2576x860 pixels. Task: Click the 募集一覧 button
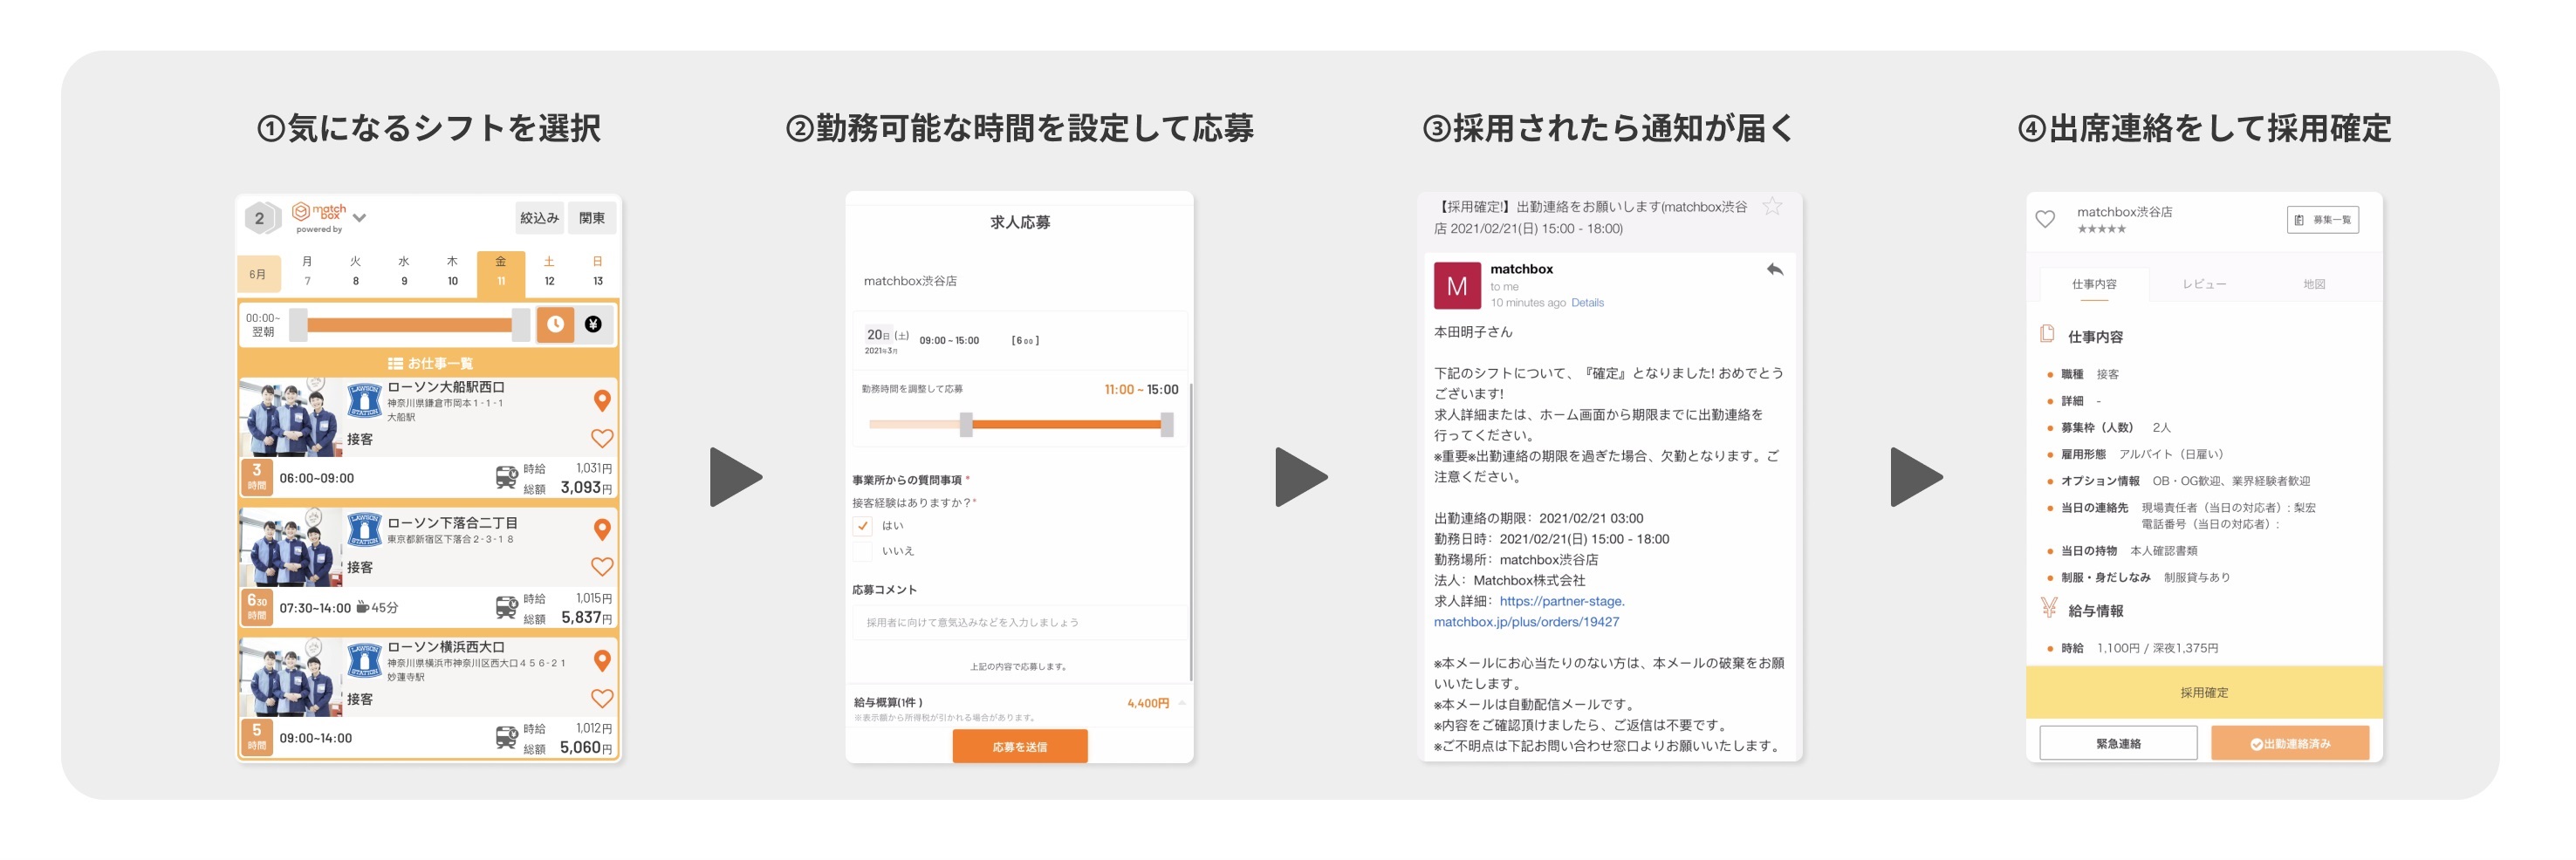coord(2322,220)
